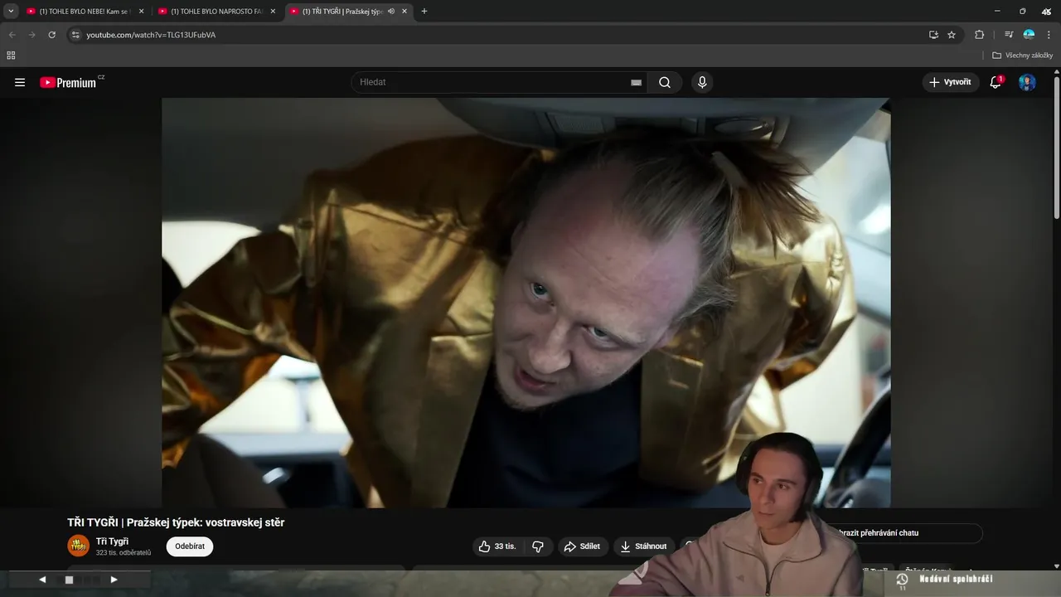Click the magnifier search button

pyautogui.click(x=665, y=82)
